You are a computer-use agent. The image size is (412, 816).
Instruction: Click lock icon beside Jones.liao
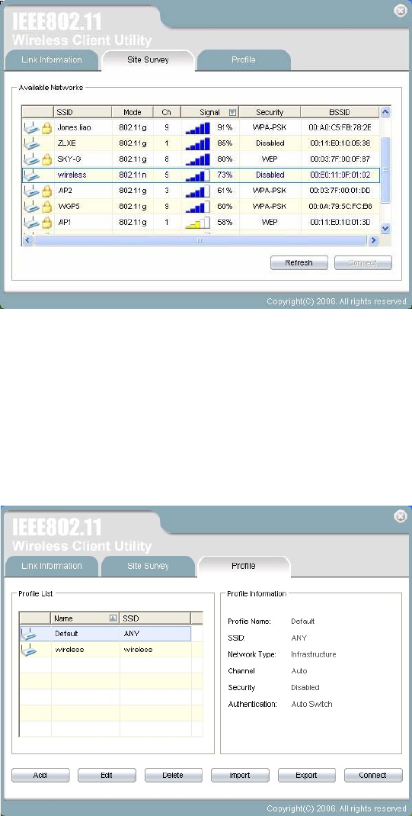click(46, 127)
